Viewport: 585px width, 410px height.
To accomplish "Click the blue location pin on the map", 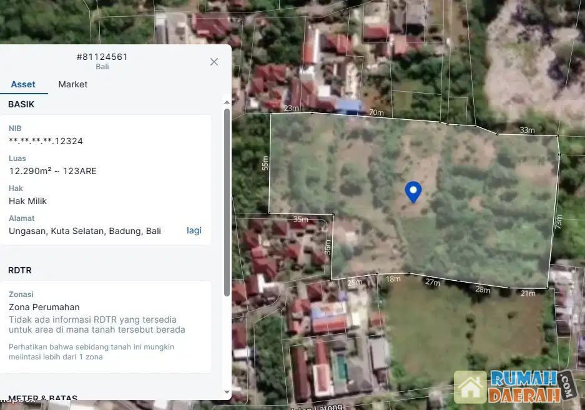I will 413,191.
